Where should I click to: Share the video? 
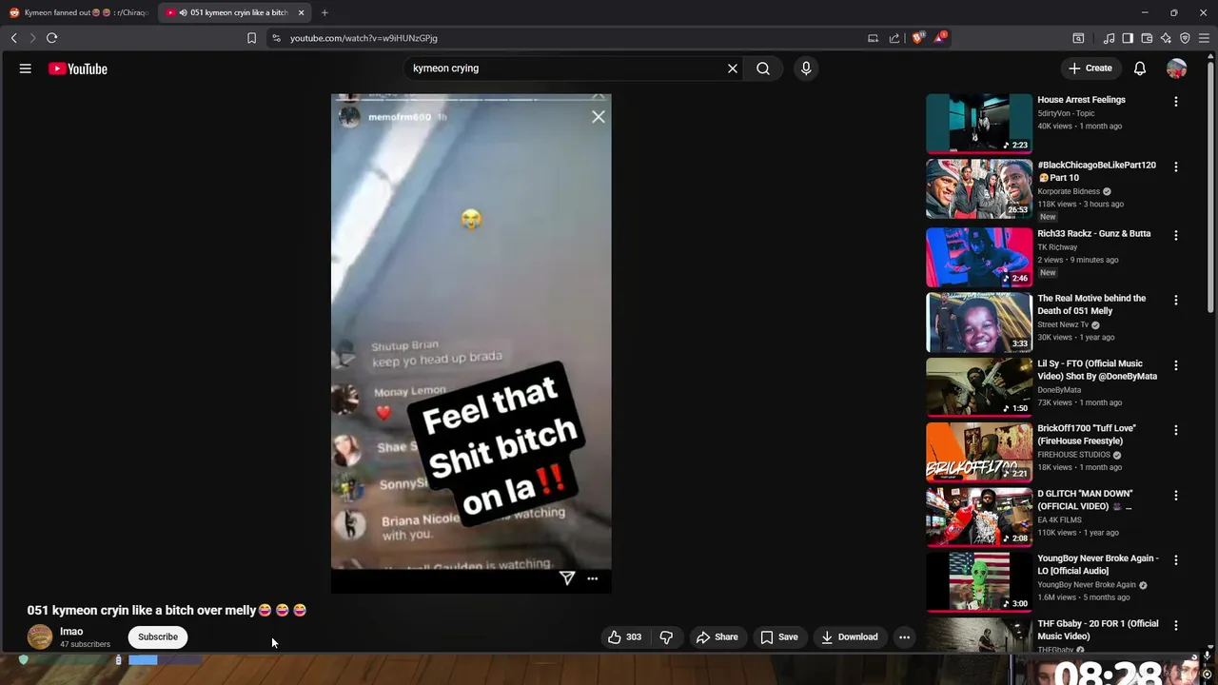pyautogui.click(x=717, y=637)
